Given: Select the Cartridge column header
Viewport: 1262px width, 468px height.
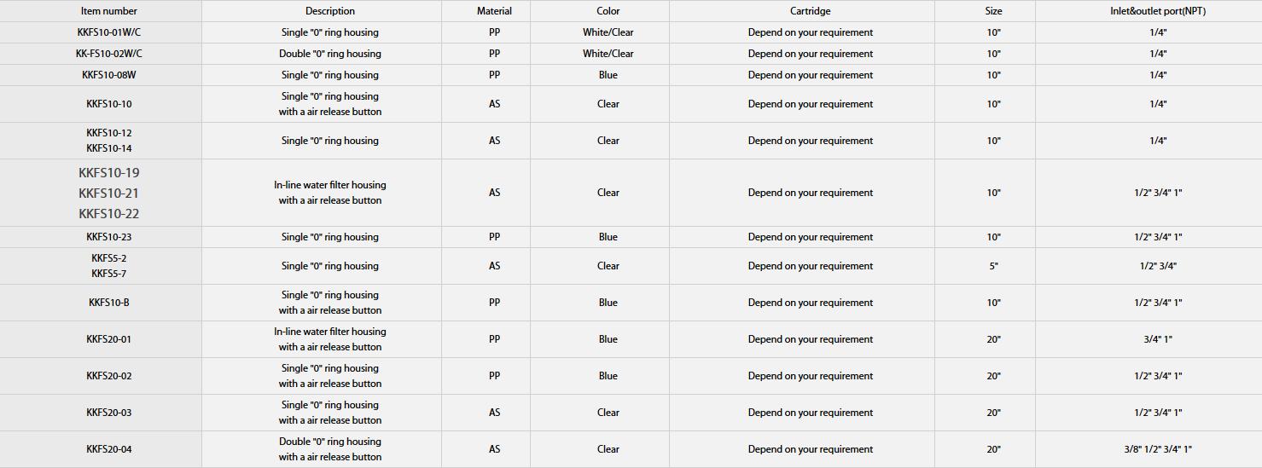Looking at the screenshot, I should coord(810,11).
